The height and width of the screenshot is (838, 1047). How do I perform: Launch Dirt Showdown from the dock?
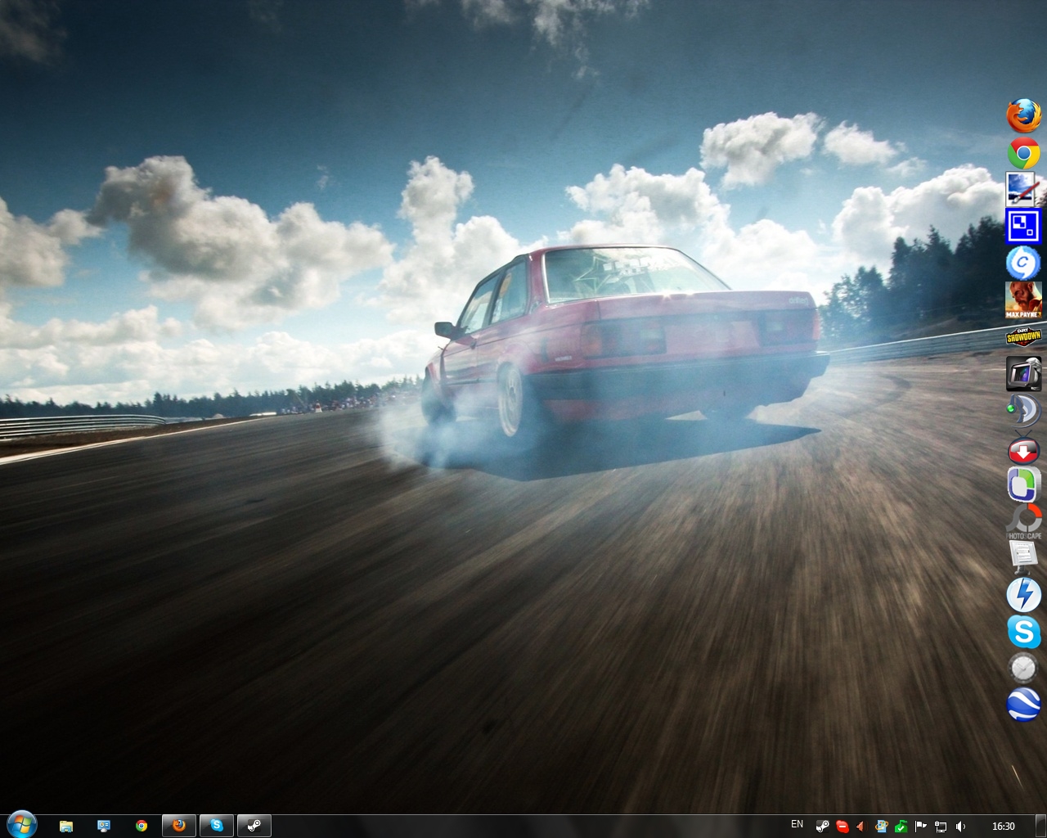tap(1023, 336)
